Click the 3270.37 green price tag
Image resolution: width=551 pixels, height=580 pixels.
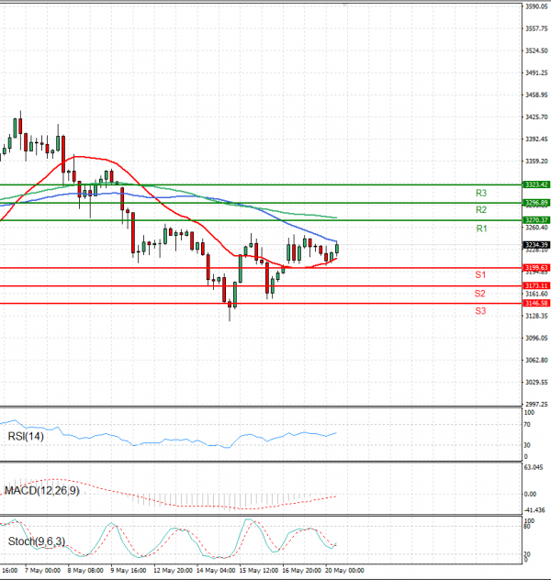click(534, 220)
